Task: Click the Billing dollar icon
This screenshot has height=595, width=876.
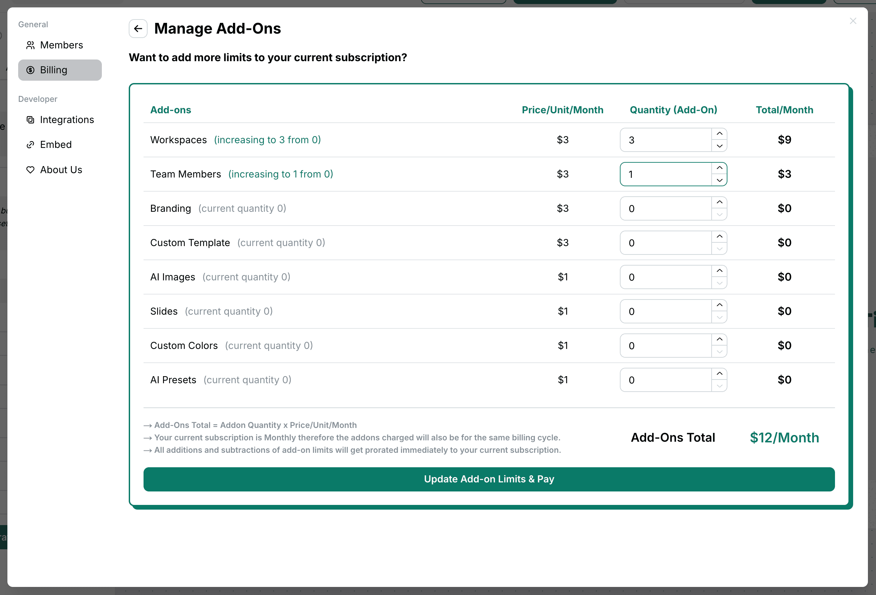Action: (31, 70)
